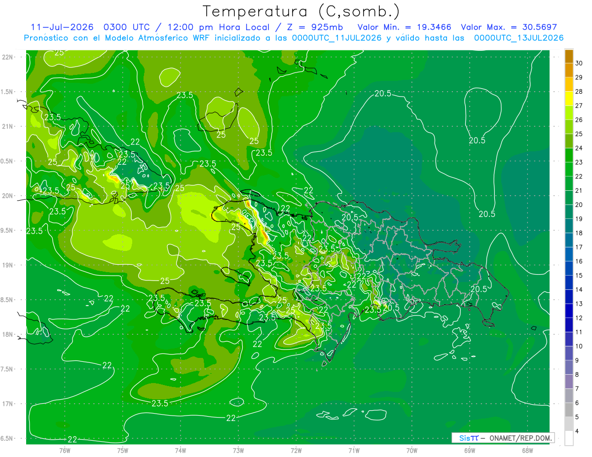
Task: Click the green legend swatch between 22 and 23
Action: click(569, 170)
